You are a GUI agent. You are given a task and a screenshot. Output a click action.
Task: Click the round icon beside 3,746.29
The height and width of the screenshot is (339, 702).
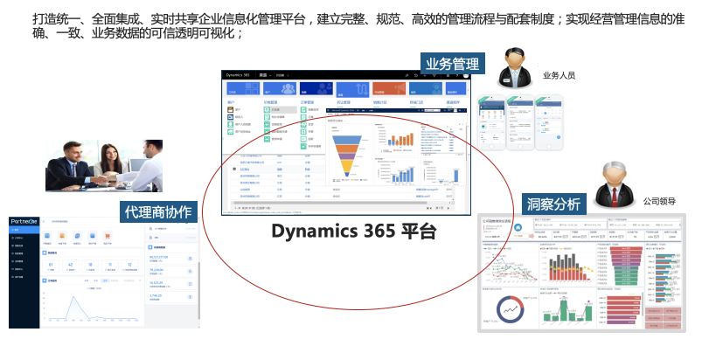click(191, 297)
